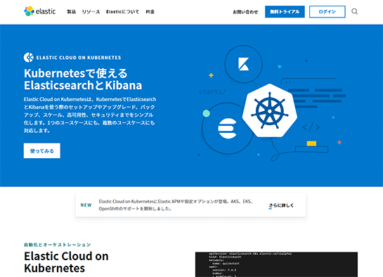This screenshot has height=277, width=383.
Task: Click the ログイン button
Action: tap(327, 12)
